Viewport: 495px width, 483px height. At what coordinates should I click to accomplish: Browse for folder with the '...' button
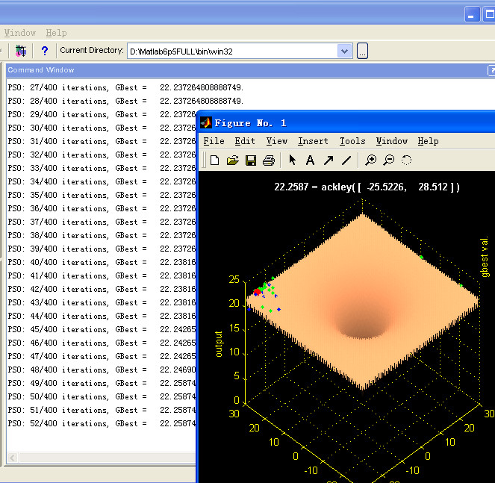362,51
